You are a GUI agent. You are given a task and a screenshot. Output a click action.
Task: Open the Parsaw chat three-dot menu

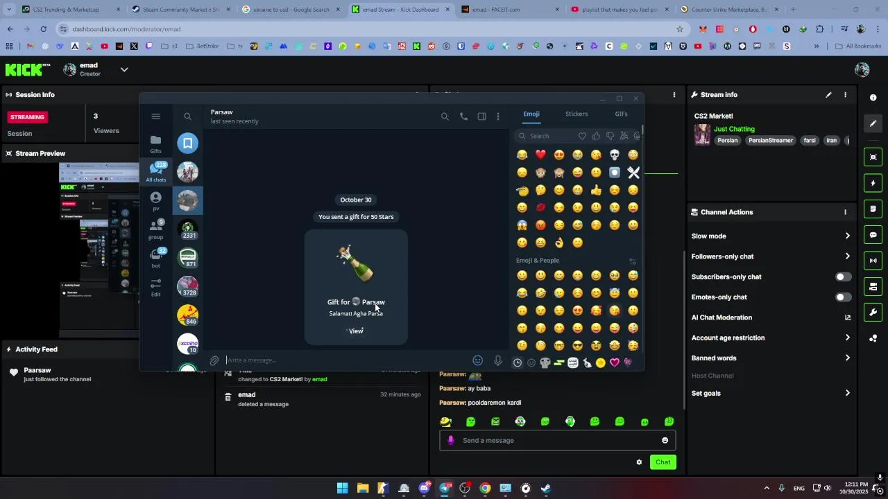[x=497, y=116]
